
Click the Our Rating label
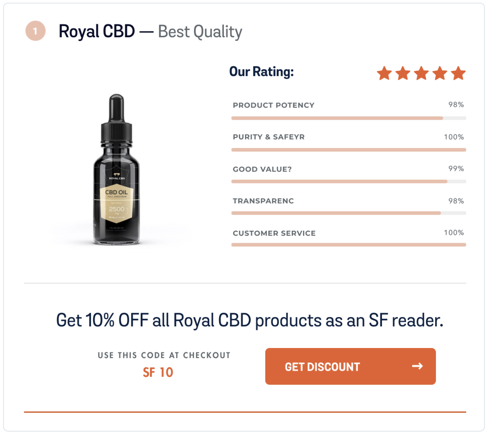click(261, 71)
